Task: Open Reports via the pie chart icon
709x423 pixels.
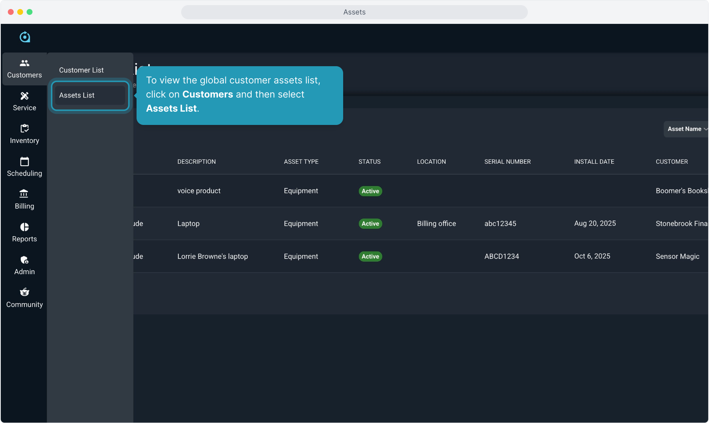Action: [24, 227]
